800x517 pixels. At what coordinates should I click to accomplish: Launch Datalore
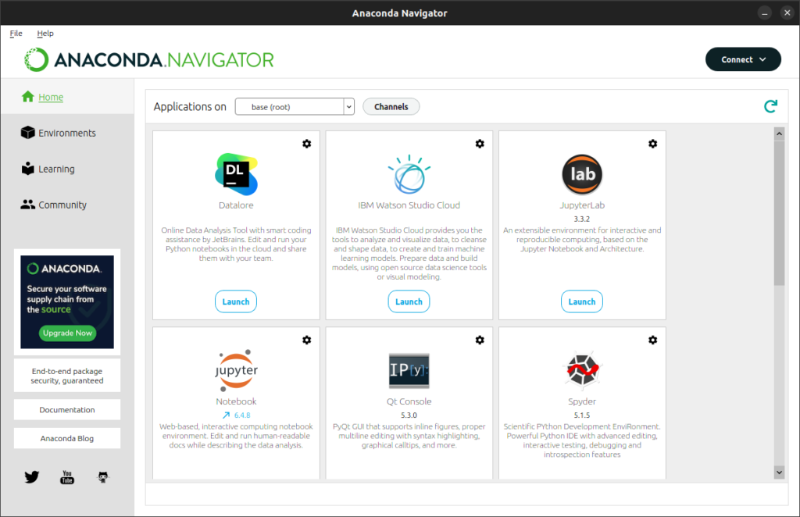coord(236,301)
